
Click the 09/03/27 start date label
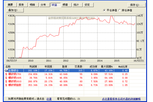(x=12, y=61)
